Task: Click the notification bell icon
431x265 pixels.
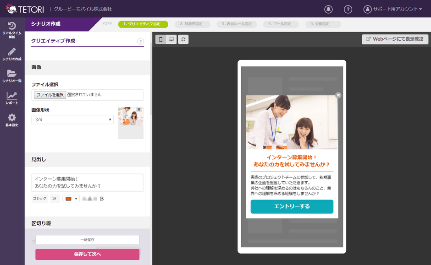Action: (x=328, y=9)
